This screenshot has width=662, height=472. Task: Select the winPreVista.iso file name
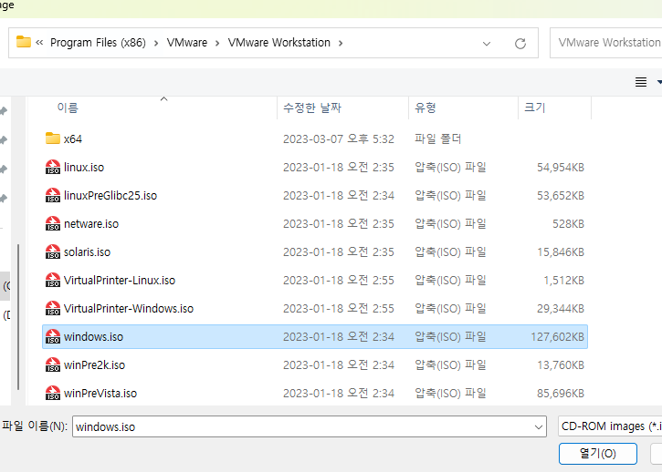click(x=100, y=394)
